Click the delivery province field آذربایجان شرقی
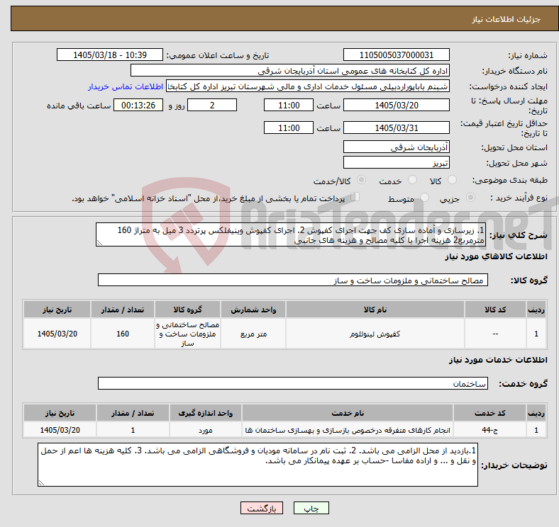This screenshot has height=527, width=559. click(x=397, y=147)
